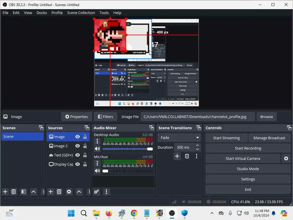Open OBS Settings button

[x=248, y=179]
